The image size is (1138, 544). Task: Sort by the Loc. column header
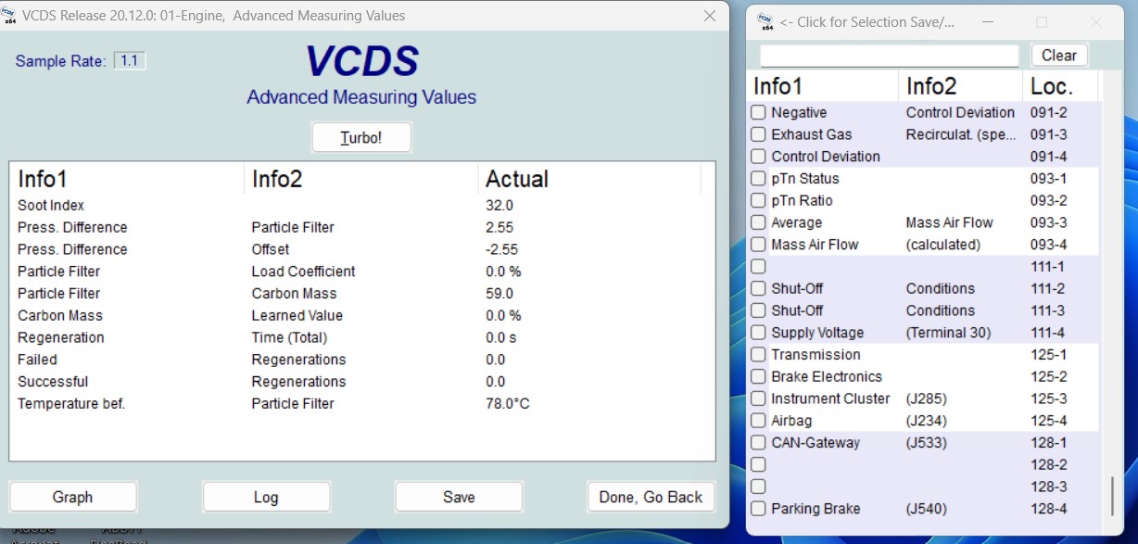pyautogui.click(x=1051, y=87)
